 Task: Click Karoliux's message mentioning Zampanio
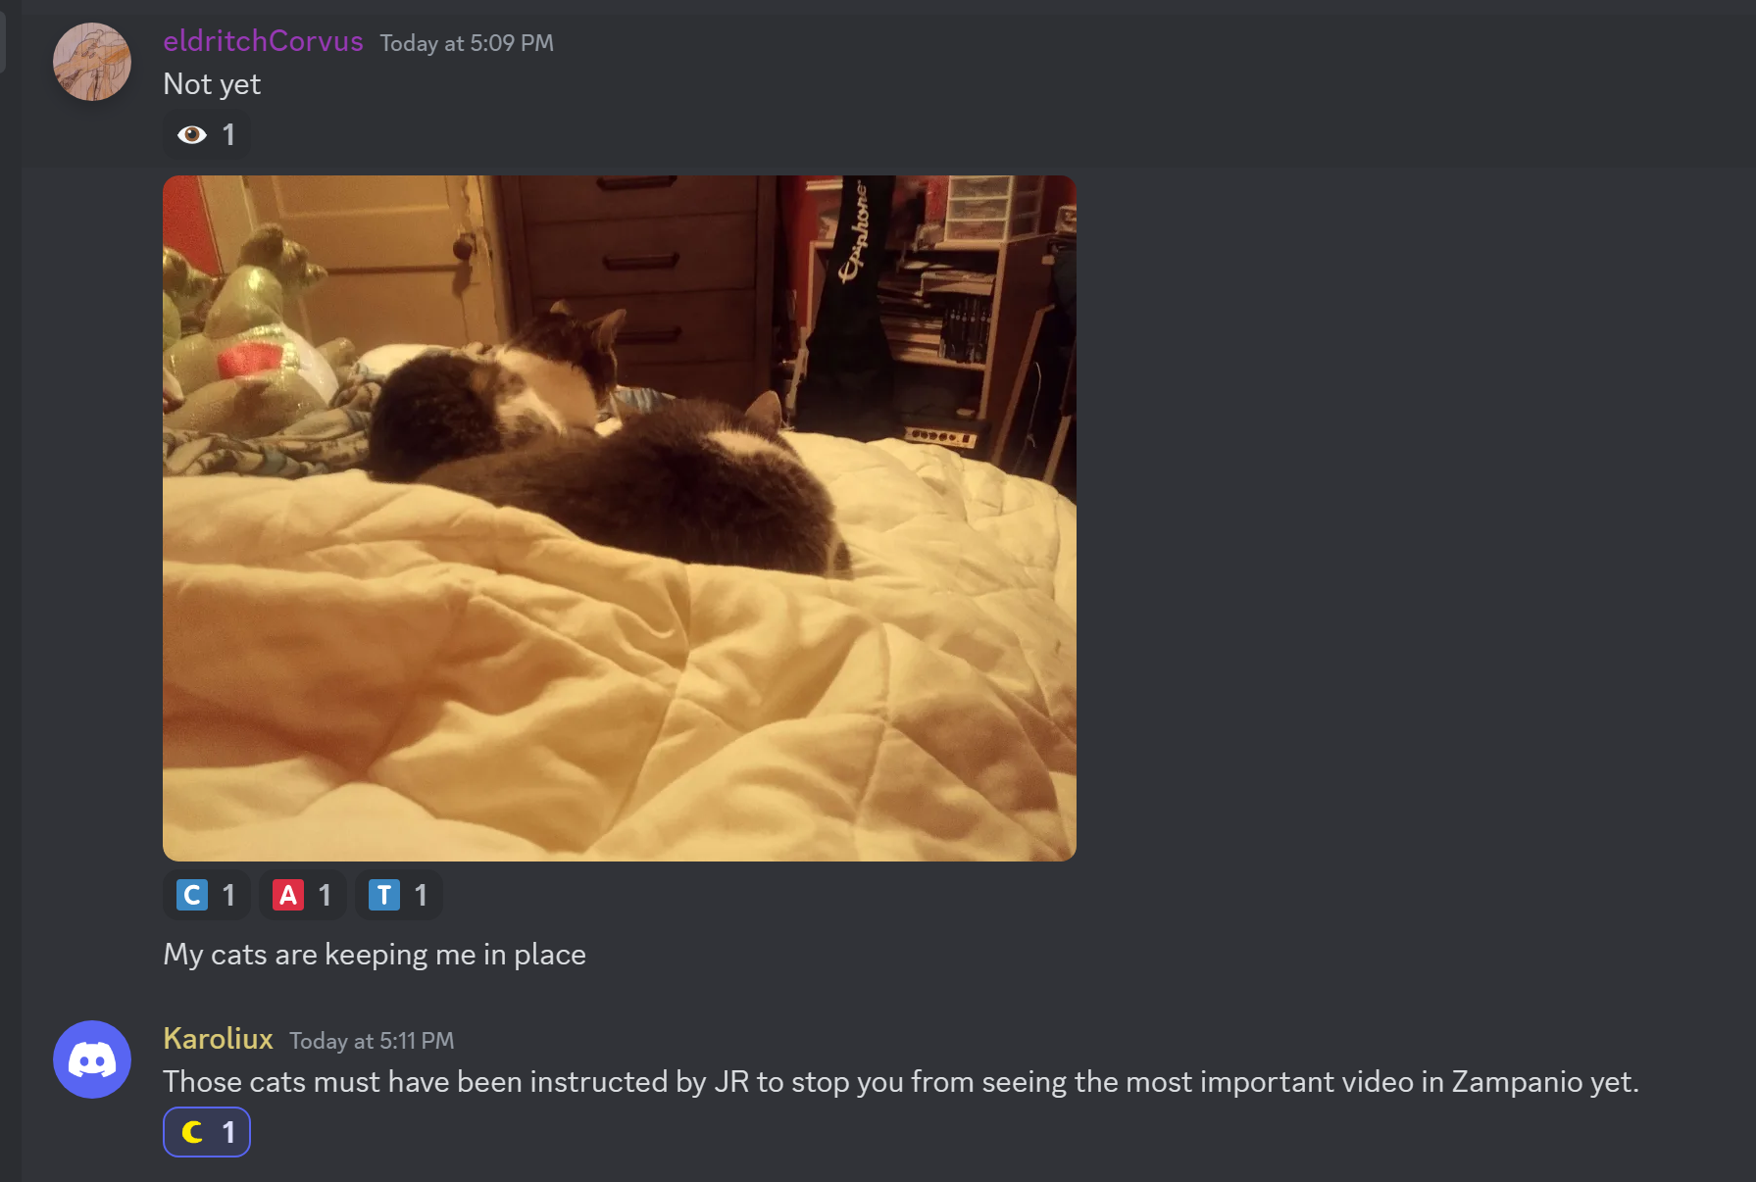900,1082
